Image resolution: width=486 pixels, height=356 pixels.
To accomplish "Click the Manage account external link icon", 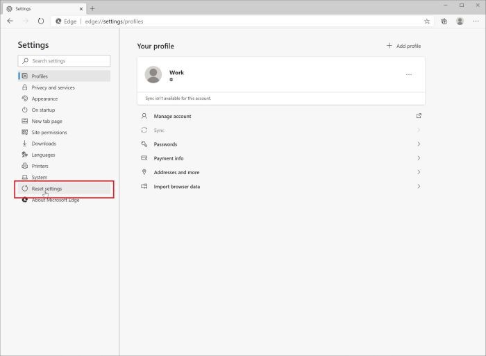I will pos(419,116).
